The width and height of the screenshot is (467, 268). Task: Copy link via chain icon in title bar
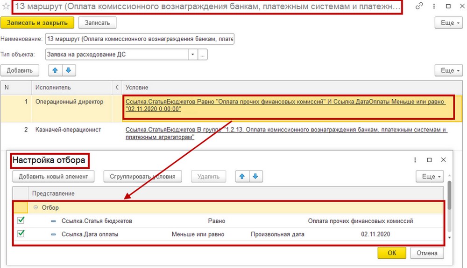pos(419,6)
